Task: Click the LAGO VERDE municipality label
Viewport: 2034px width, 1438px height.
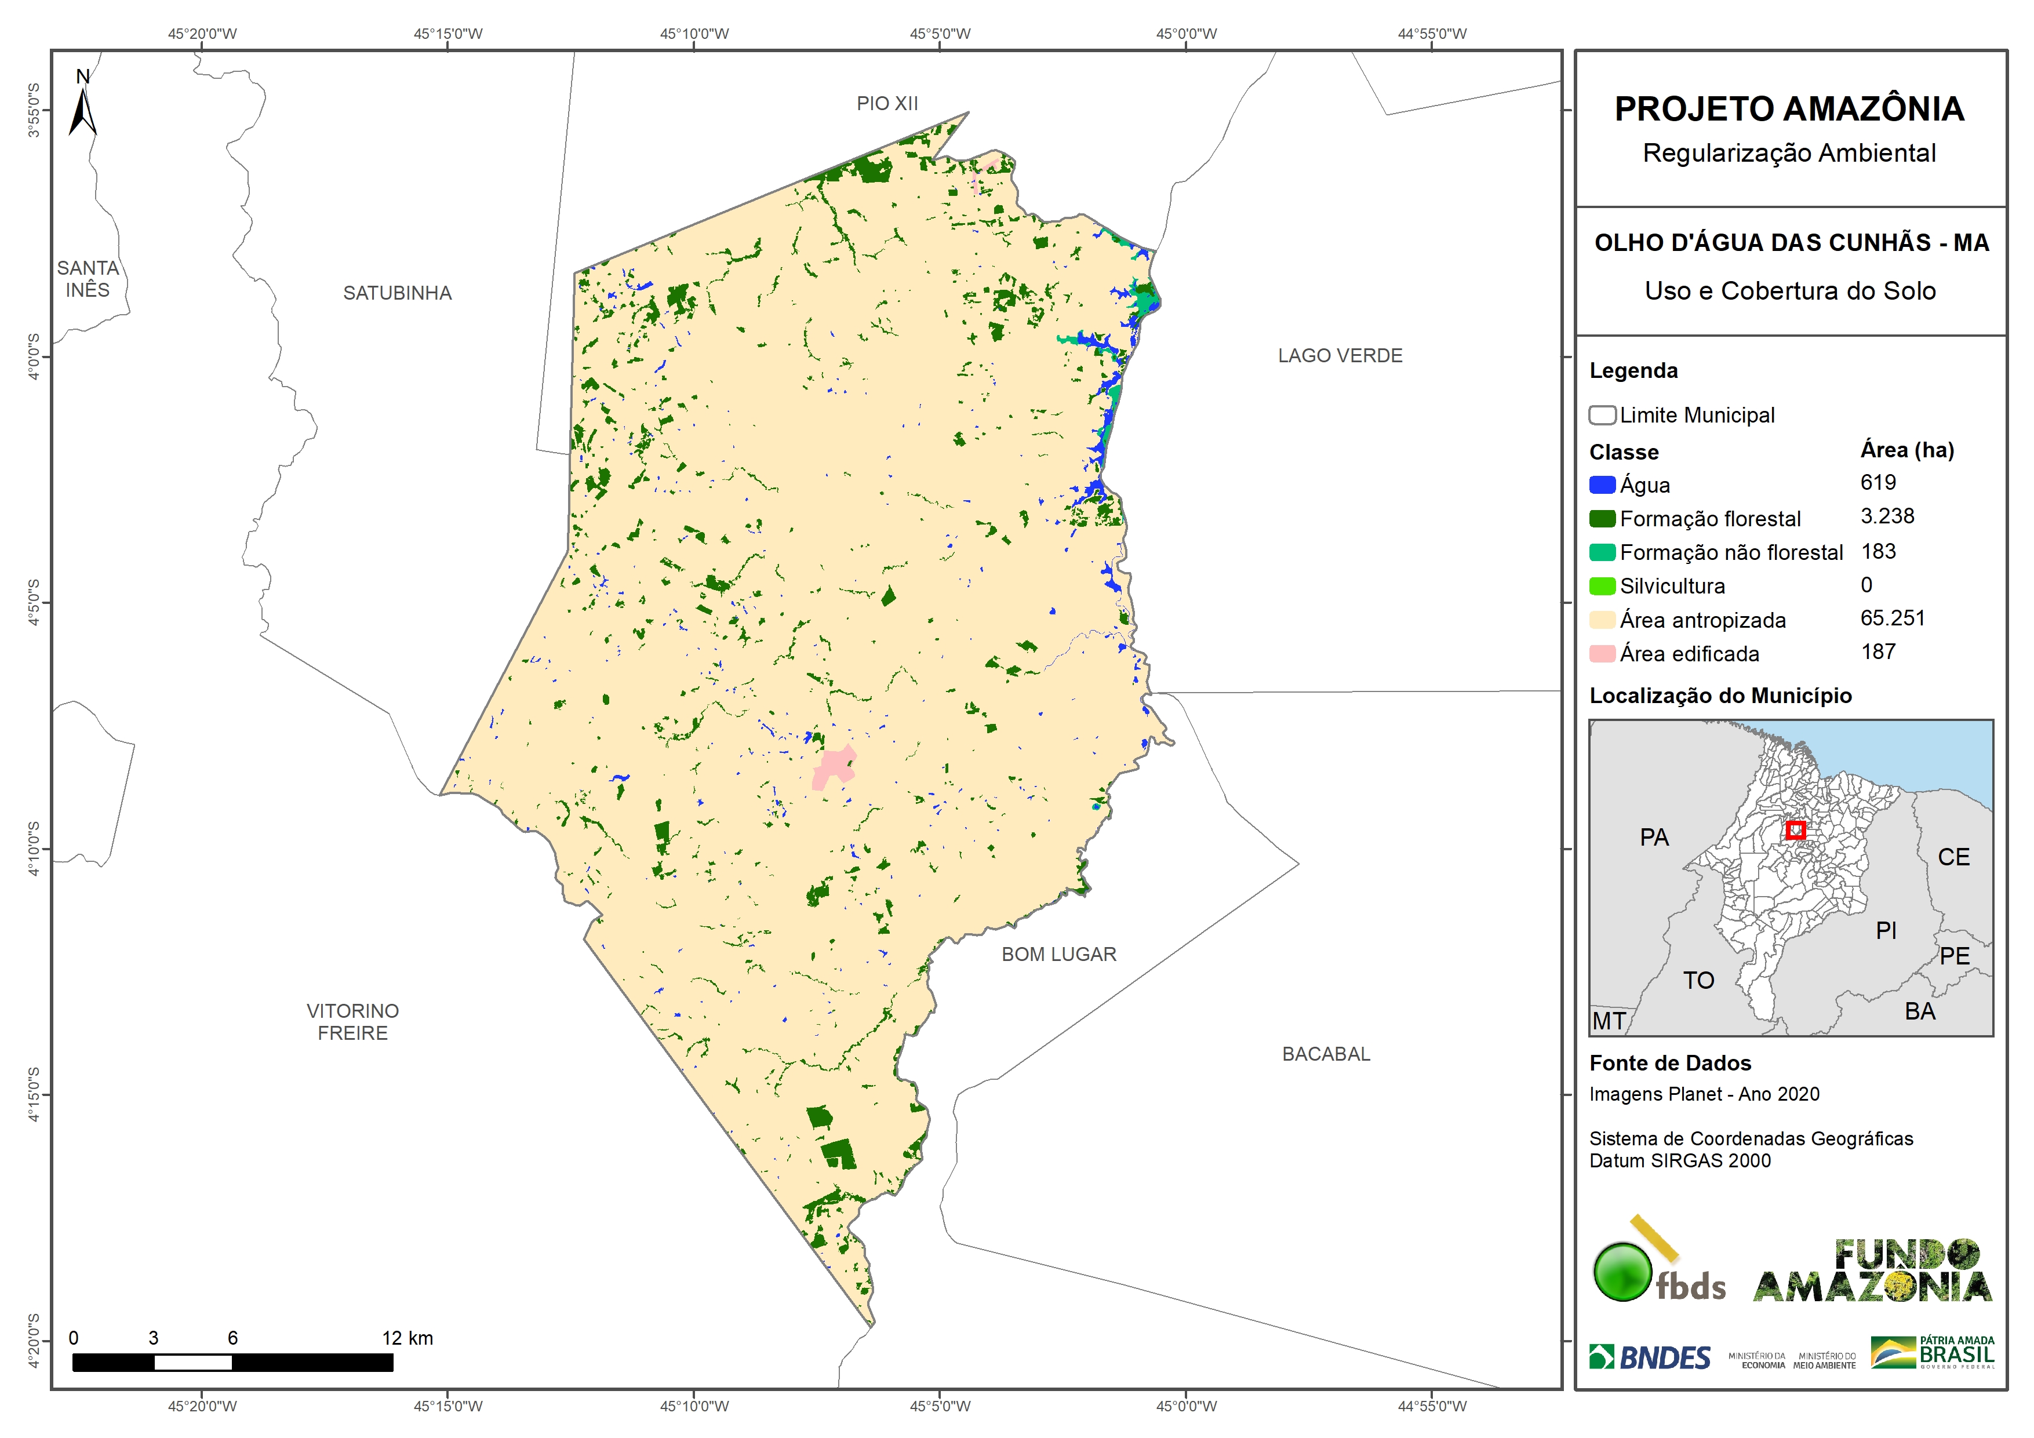Action: click(1340, 356)
